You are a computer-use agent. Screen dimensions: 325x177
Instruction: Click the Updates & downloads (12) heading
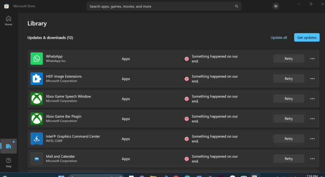[x=50, y=38]
